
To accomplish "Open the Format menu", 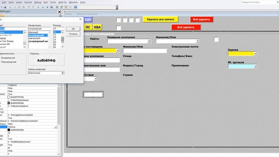I will [28, 2].
